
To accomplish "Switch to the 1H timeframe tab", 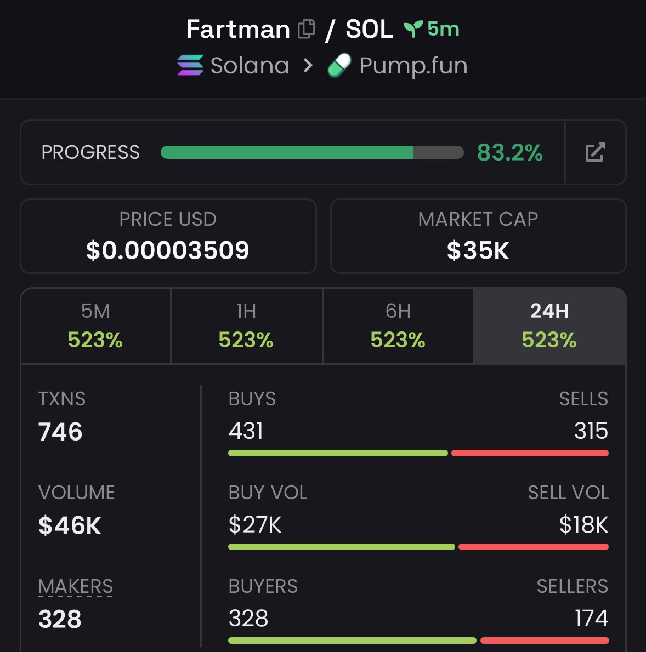I will [x=246, y=326].
